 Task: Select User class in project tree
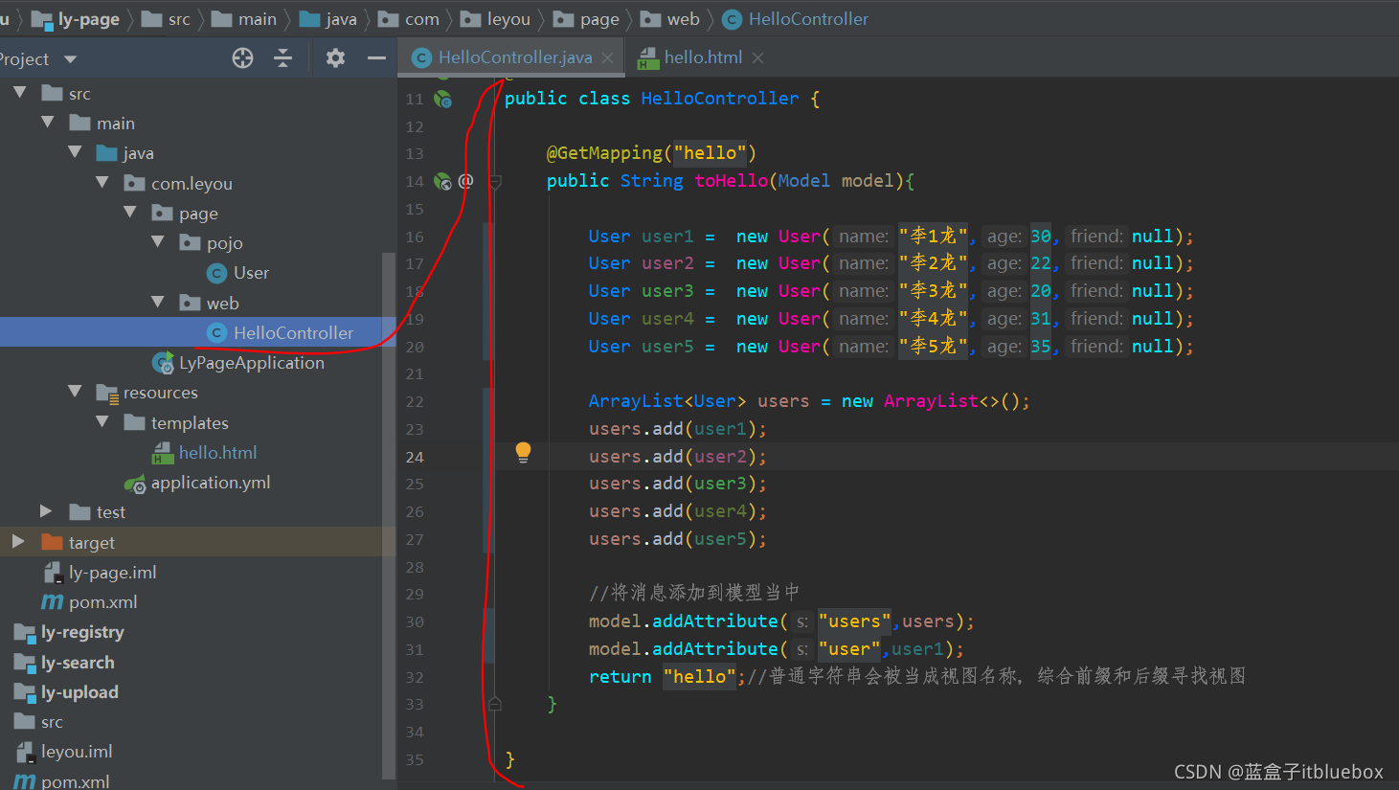[251, 273]
